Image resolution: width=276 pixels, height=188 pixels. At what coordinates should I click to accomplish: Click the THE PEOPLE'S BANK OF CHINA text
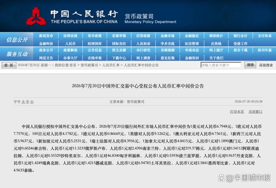84,22
